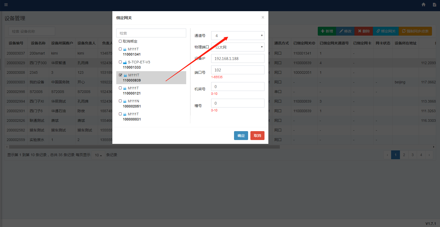Go to page 2 of records
The width and height of the screenshot is (440, 227).
click(x=404, y=155)
